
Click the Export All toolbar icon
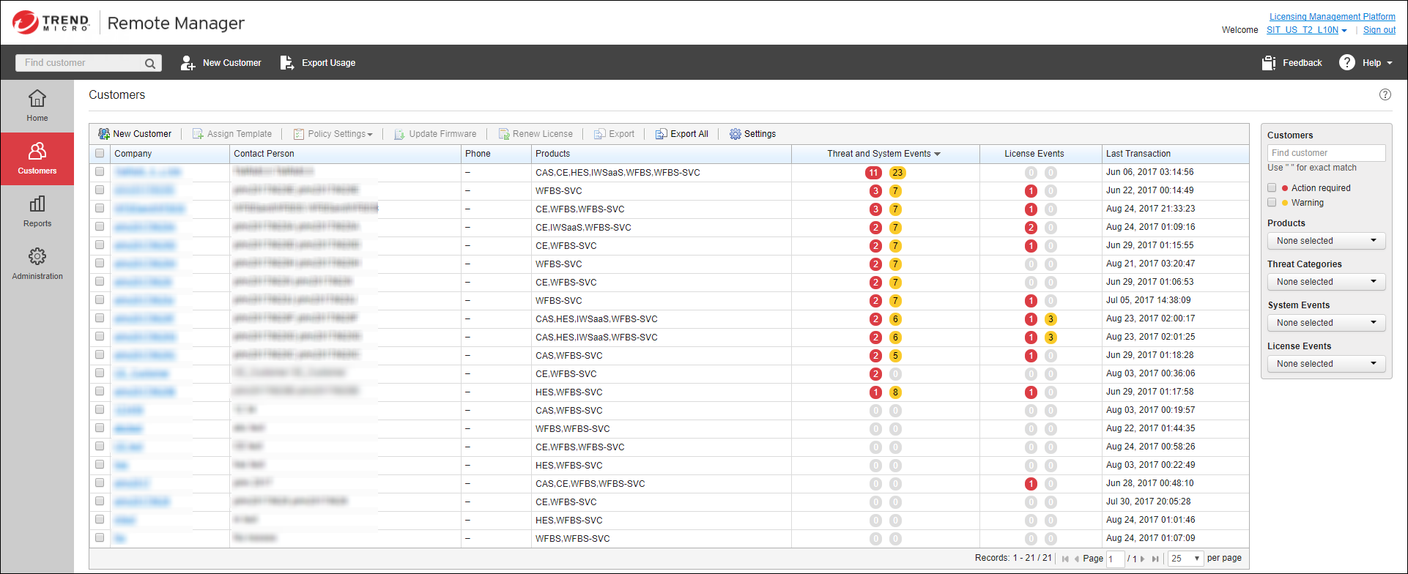click(661, 134)
